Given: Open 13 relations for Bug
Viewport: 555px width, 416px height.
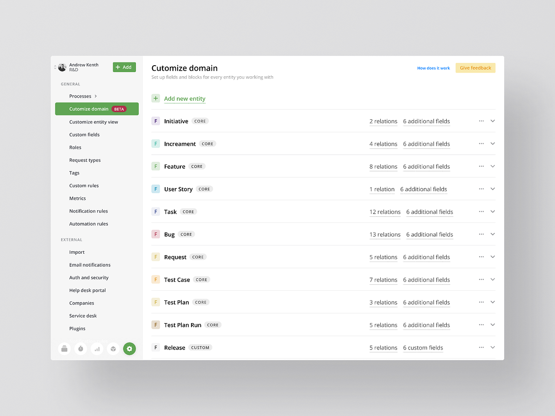Looking at the screenshot, I should 385,234.
